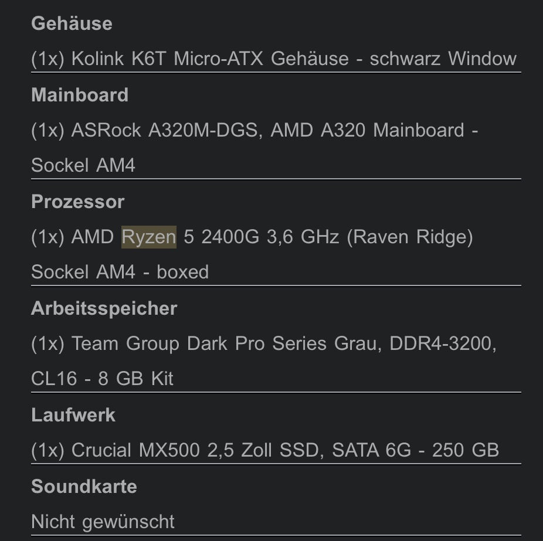The height and width of the screenshot is (541, 543).
Task: Click the Soundkarte heading
Action: pyautogui.click(x=84, y=486)
